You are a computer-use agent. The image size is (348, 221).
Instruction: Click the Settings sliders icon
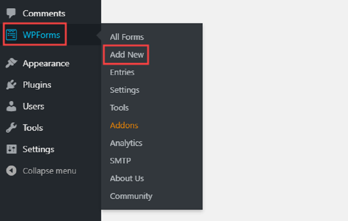point(11,149)
